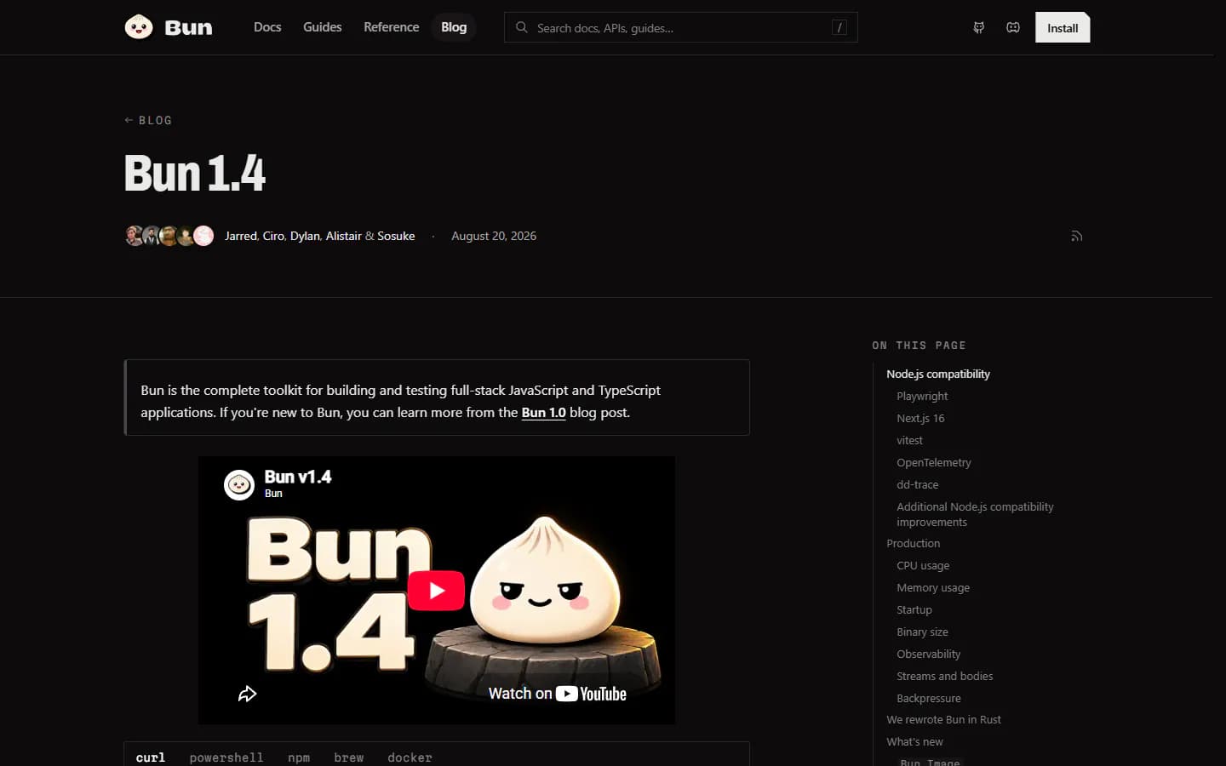Open the Bun 1.0 blog post link
This screenshot has height=766, width=1226.
coord(543,412)
